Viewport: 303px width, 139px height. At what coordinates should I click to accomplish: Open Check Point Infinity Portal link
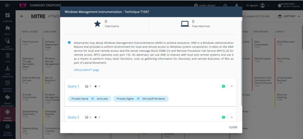tap(289, 5)
